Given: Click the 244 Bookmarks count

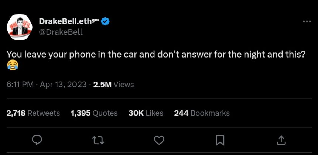Looking at the screenshot, I should tap(202, 113).
